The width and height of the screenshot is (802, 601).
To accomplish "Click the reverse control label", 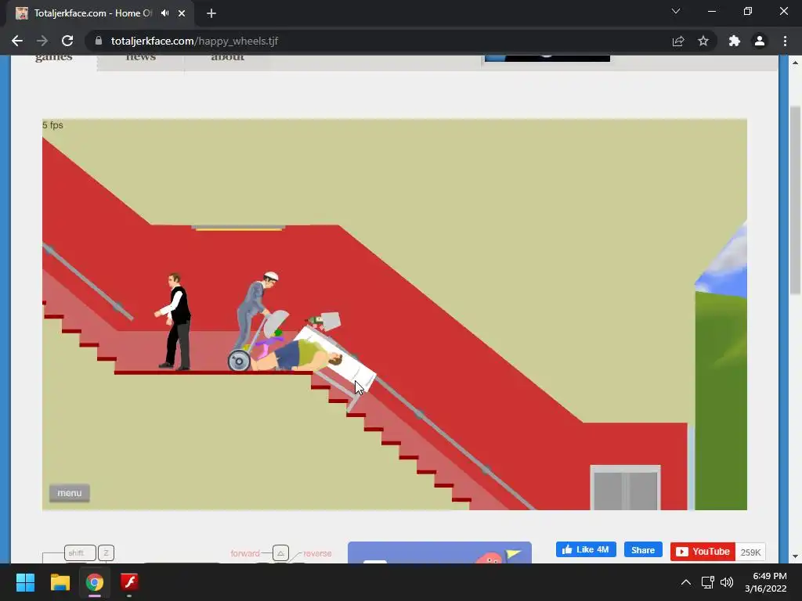I will [x=317, y=553].
